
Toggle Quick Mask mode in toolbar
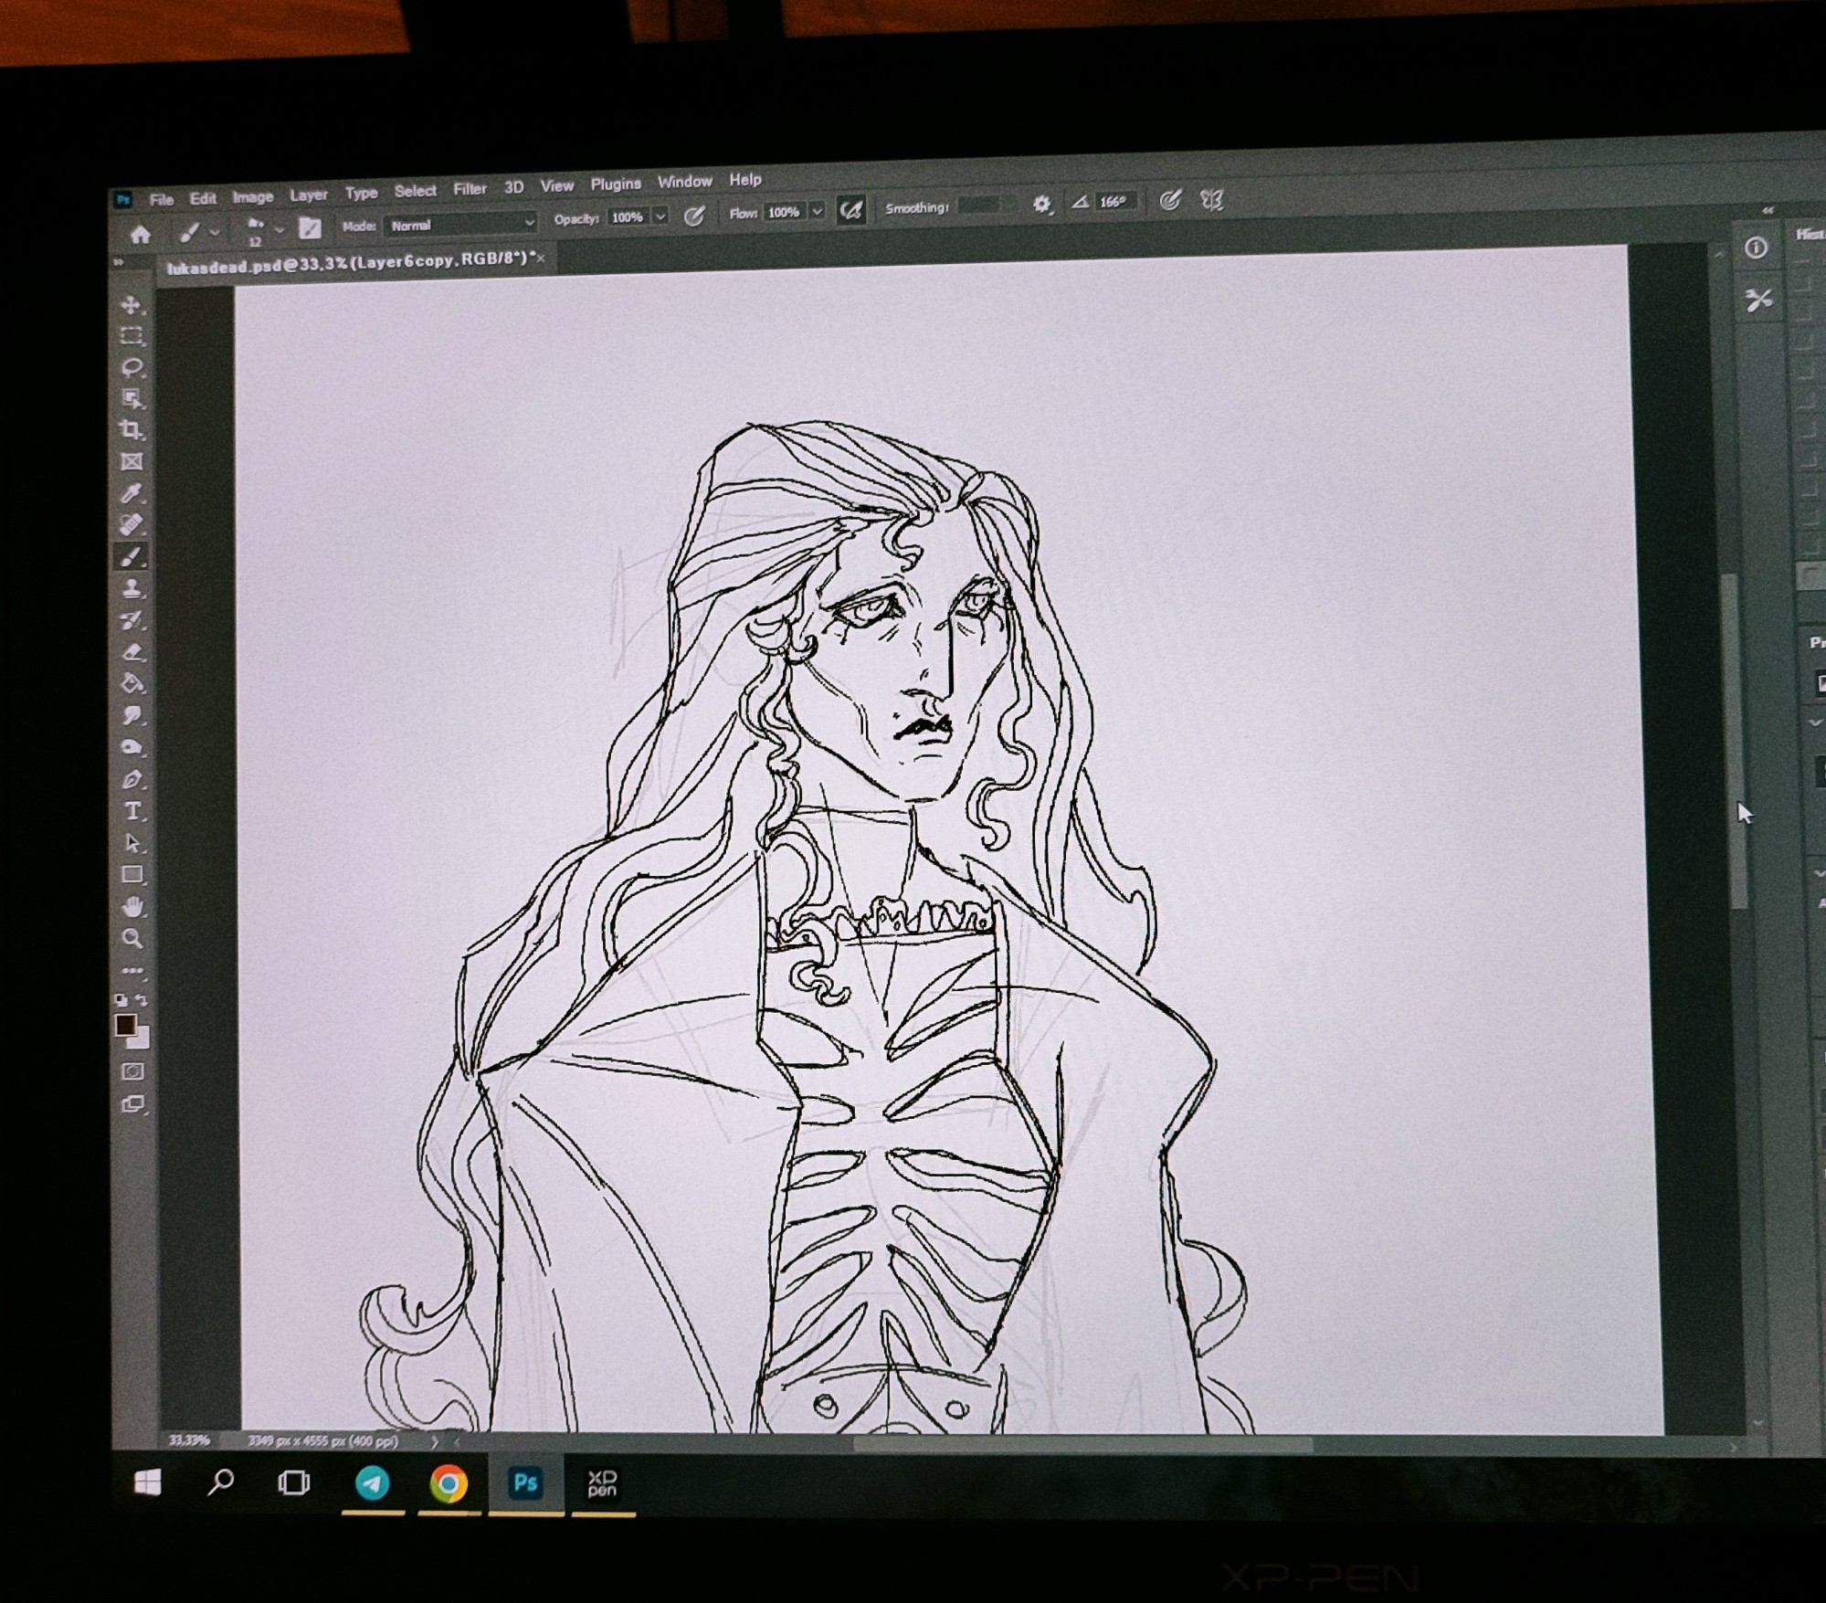[x=132, y=1071]
